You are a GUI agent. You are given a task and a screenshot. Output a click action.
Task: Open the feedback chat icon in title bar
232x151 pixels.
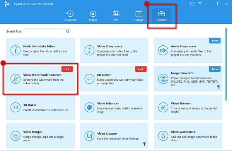tap(192, 4)
